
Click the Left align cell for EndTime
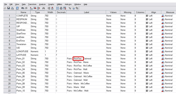(x=153, y=41)
